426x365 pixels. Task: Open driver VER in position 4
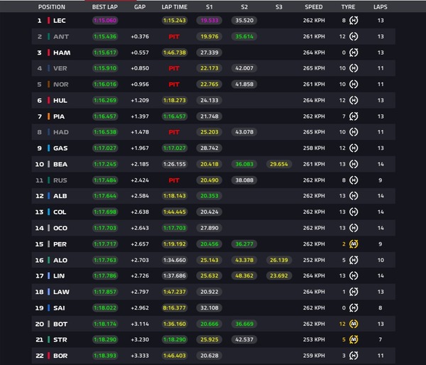60,68
